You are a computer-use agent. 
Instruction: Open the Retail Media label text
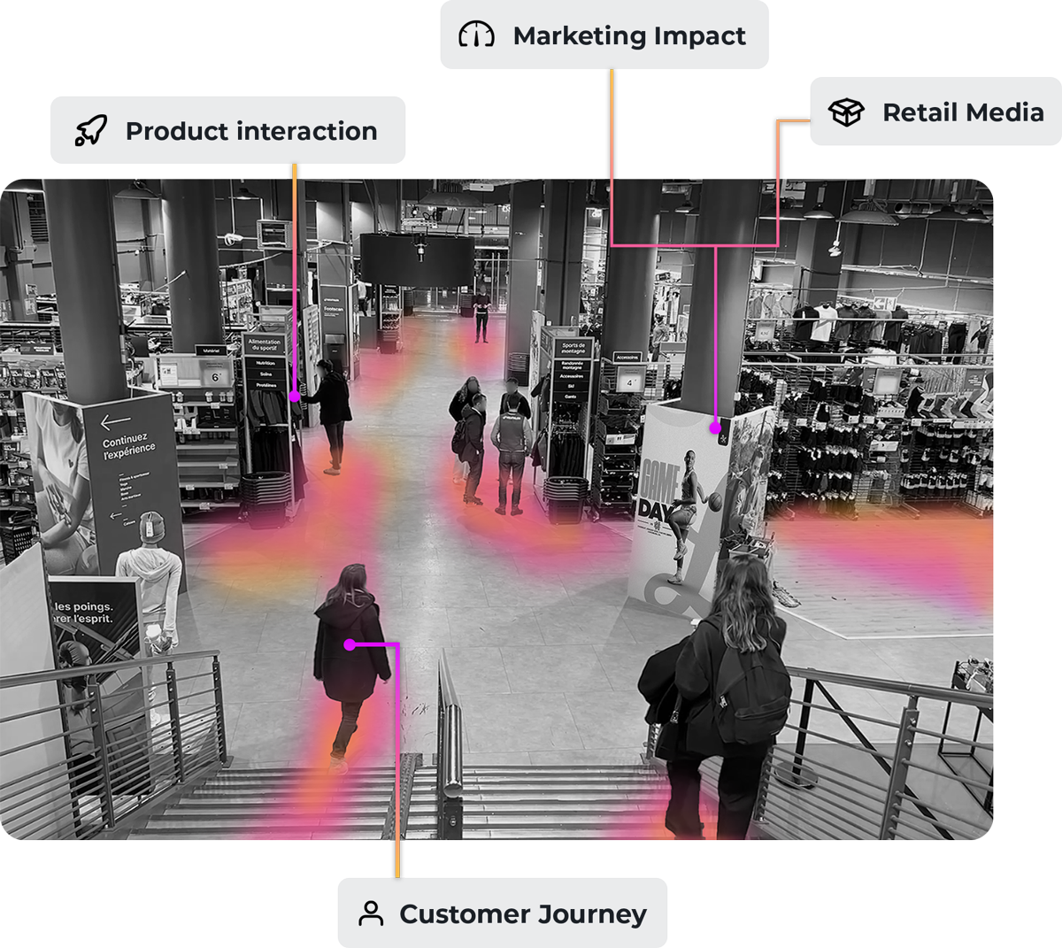[x=963, y=112]
